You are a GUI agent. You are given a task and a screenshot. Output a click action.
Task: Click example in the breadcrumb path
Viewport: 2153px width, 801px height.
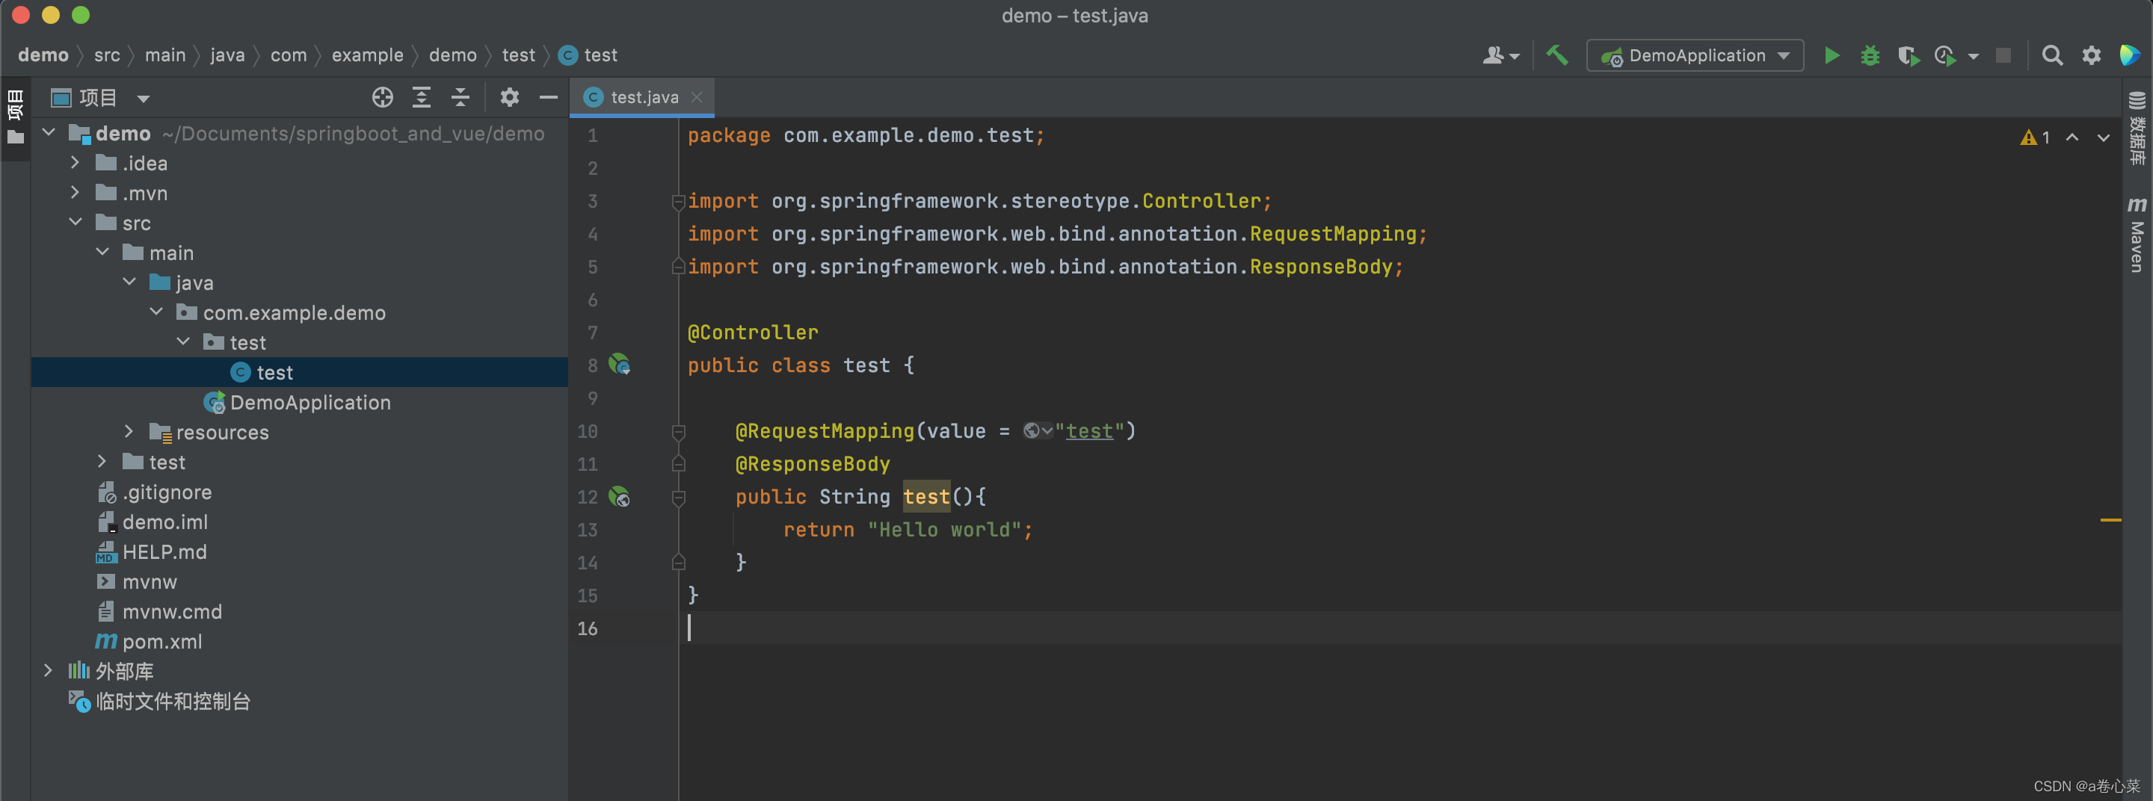click(368, 55)
